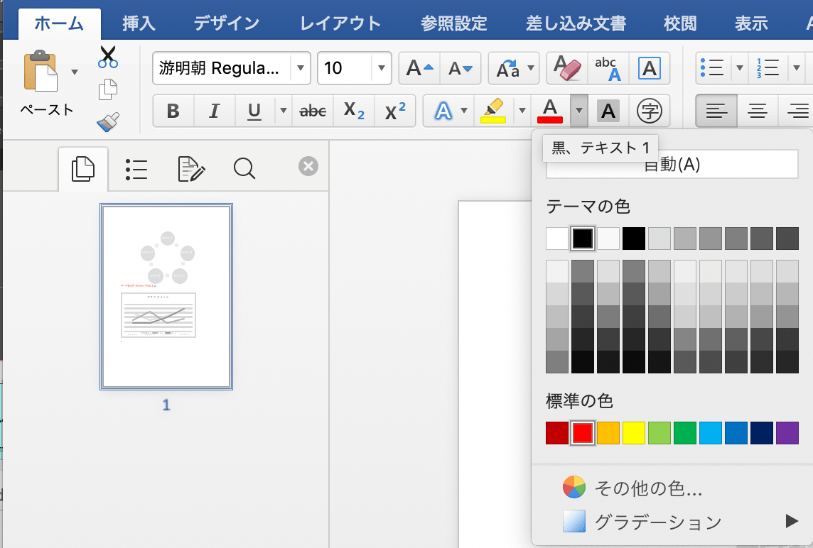The image size is (813, 548).
Task: Select page 1 thumbnail
Action: click(x=166, y=297)
